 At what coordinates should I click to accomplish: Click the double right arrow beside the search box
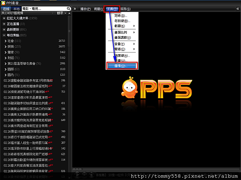(75, 9)
